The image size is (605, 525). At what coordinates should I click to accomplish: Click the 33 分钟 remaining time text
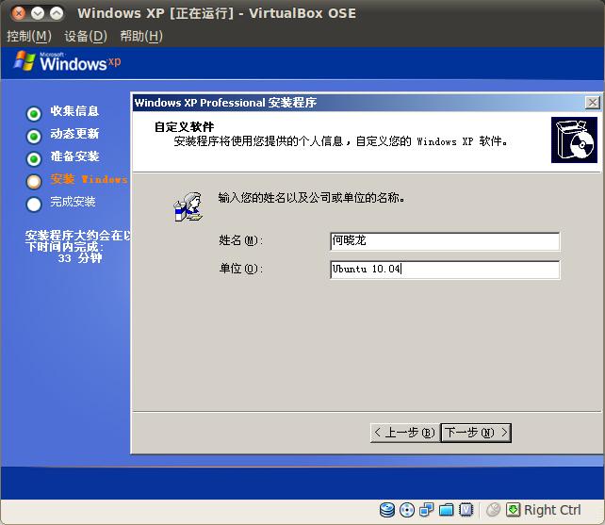tap(80, 258)
